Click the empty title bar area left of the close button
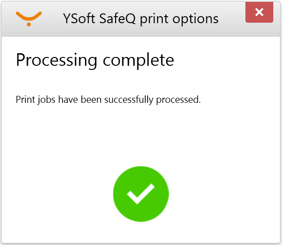This screenshot has width=283, height=245. pos(232,19)
